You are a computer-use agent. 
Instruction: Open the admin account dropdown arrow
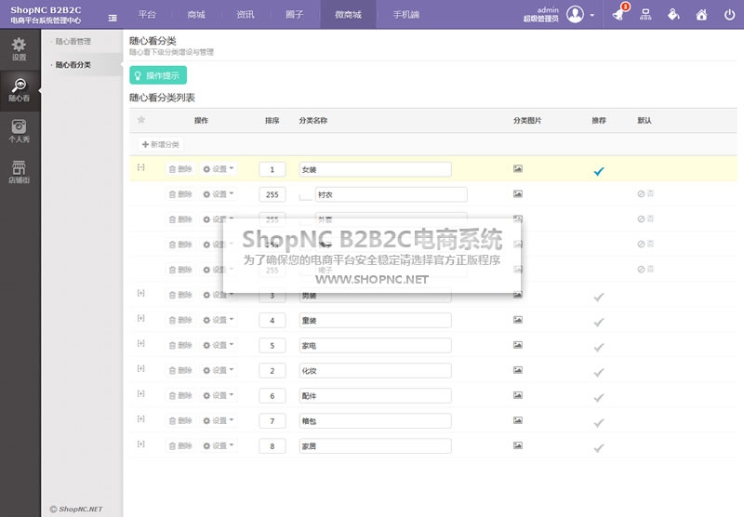[x=591, y=15]
